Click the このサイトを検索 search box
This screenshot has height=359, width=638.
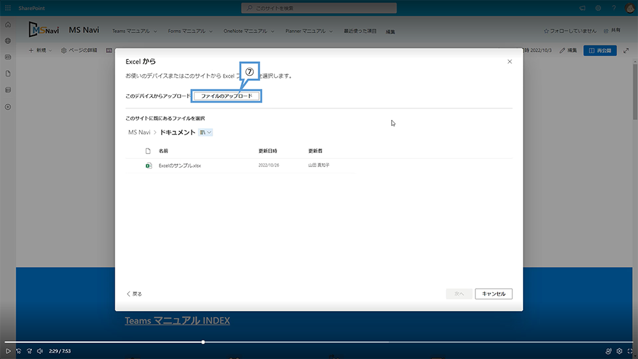point(319,8)
